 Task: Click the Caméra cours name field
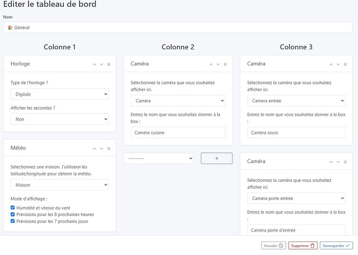coord(296,132)
